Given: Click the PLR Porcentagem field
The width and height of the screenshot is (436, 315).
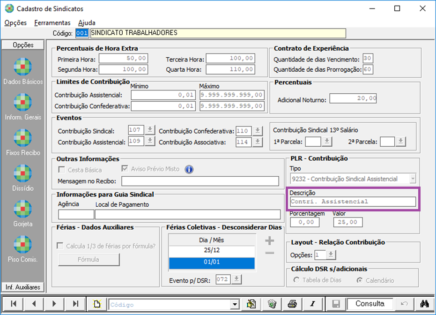Looking at the screenshot, I should point(304,222).
